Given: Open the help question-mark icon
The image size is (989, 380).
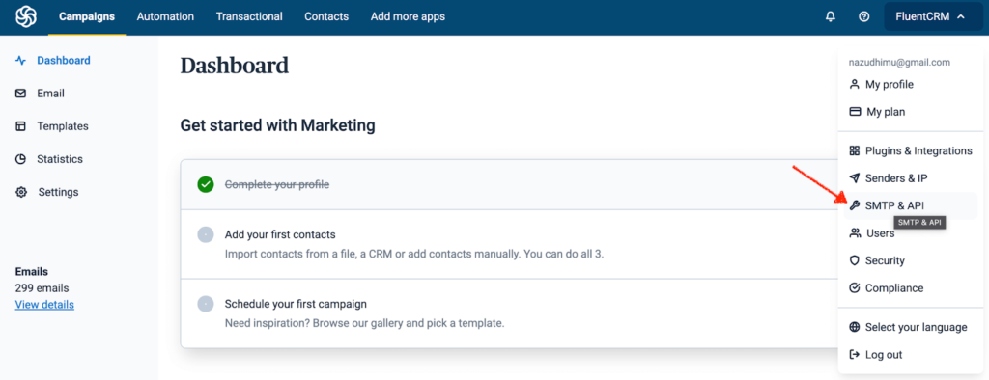Looking at the screenshot, I should tap(864, 17).
